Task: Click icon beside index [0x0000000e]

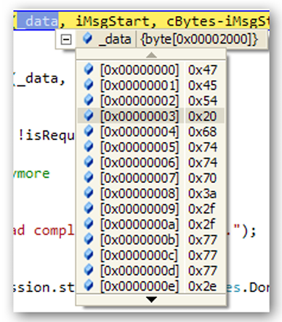Action: tap(89, 286)
